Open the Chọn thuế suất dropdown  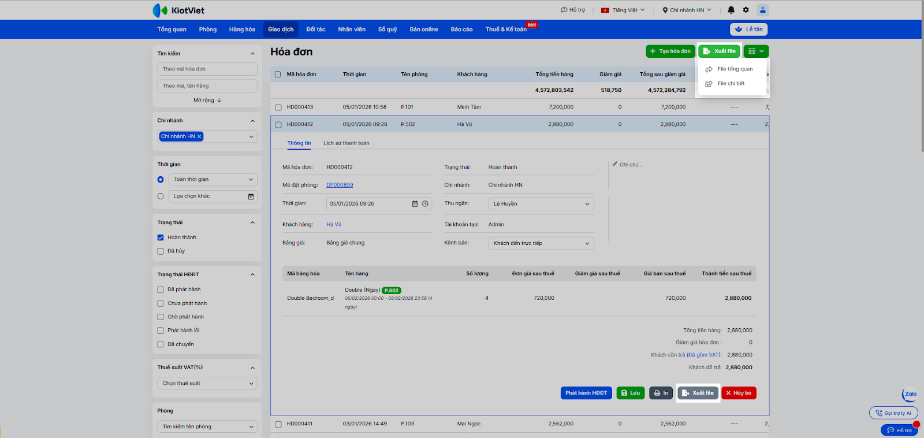[x=207, y=384]
